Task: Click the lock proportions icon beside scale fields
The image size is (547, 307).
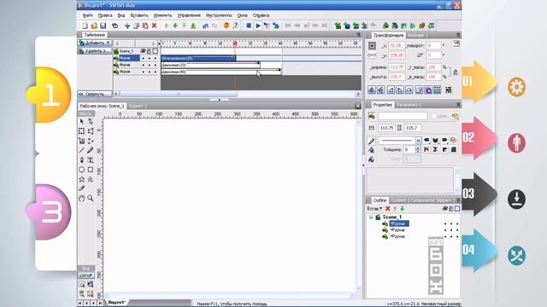Action: 456,72
